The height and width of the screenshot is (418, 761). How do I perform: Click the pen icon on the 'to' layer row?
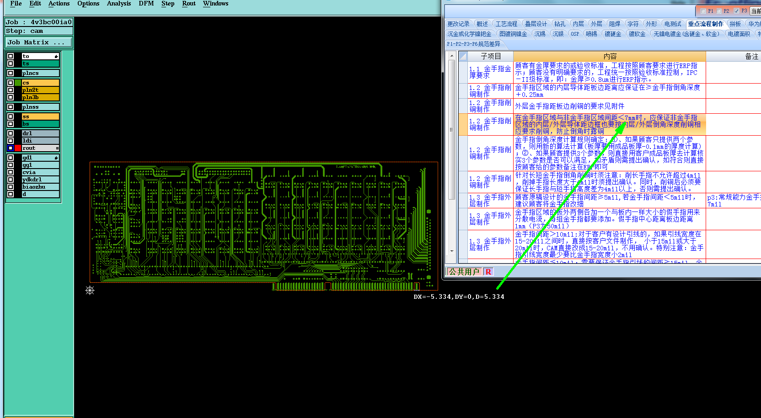(56, 57)
